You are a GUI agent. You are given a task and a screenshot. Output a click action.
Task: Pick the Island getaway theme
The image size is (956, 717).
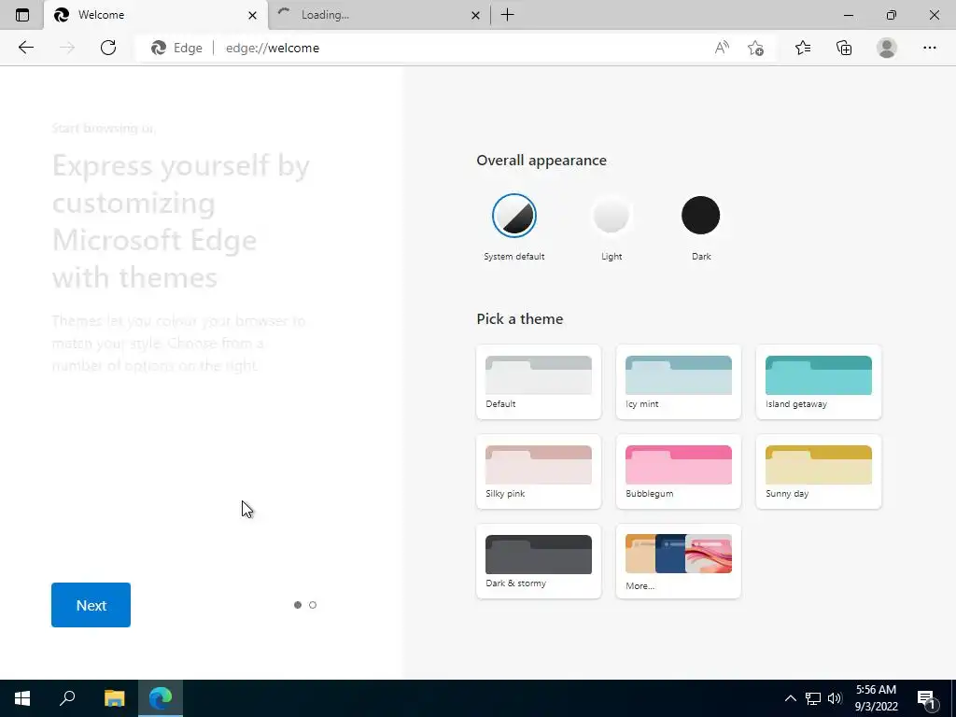(818, 382)
